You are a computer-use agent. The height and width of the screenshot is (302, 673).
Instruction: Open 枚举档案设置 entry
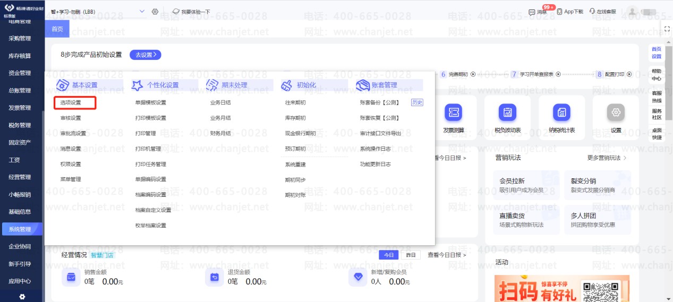(151, 226)
